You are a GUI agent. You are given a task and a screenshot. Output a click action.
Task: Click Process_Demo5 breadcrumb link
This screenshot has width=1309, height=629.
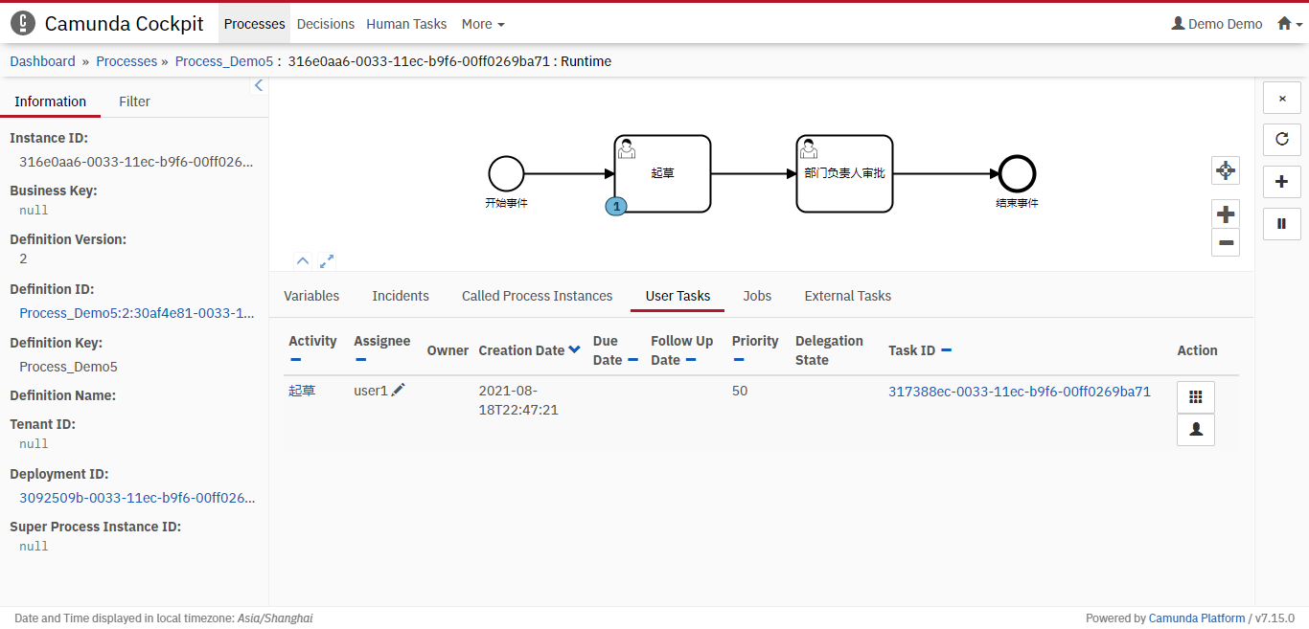point(224,61)
